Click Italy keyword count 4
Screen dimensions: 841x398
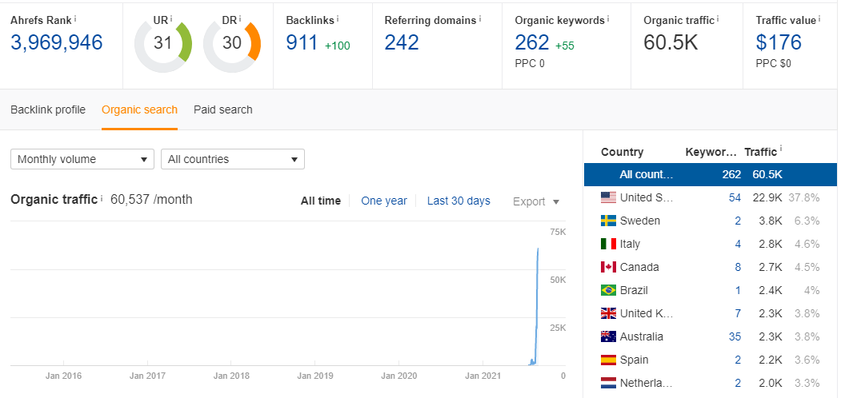click(738, 244)
